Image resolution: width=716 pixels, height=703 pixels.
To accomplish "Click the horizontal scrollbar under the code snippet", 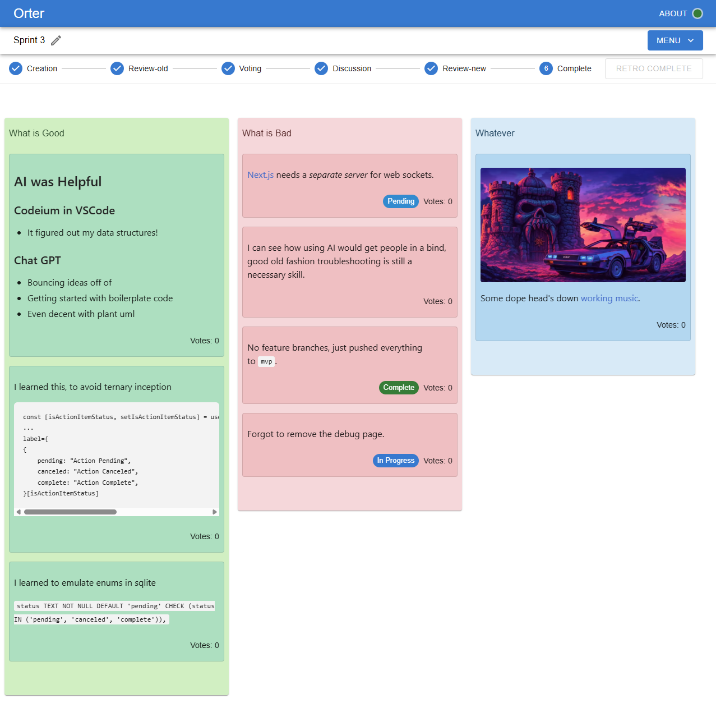I will pyautogui.click(x=70, y=512).
